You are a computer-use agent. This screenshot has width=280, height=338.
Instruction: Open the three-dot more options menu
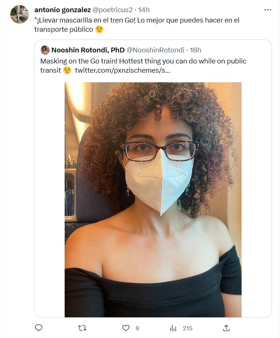pos(268,10)
